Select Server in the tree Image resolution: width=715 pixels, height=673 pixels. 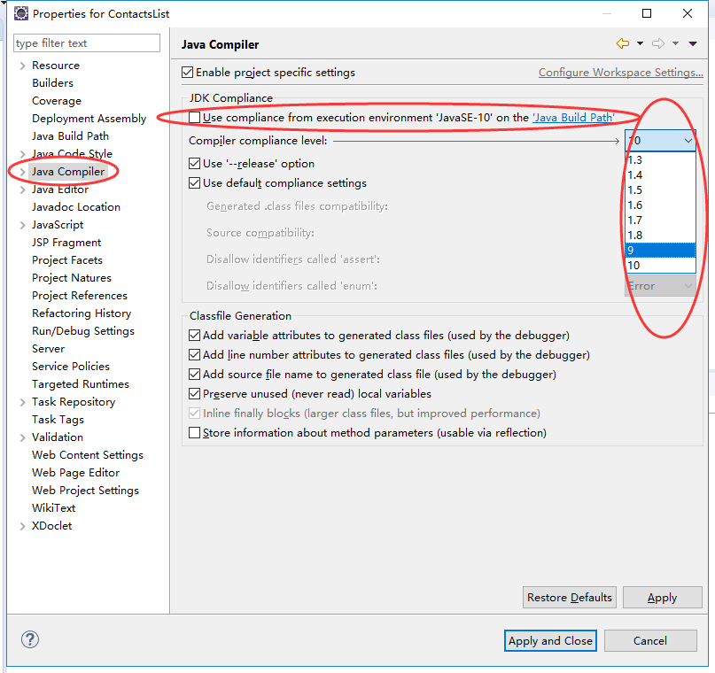(x=49, y=349)
